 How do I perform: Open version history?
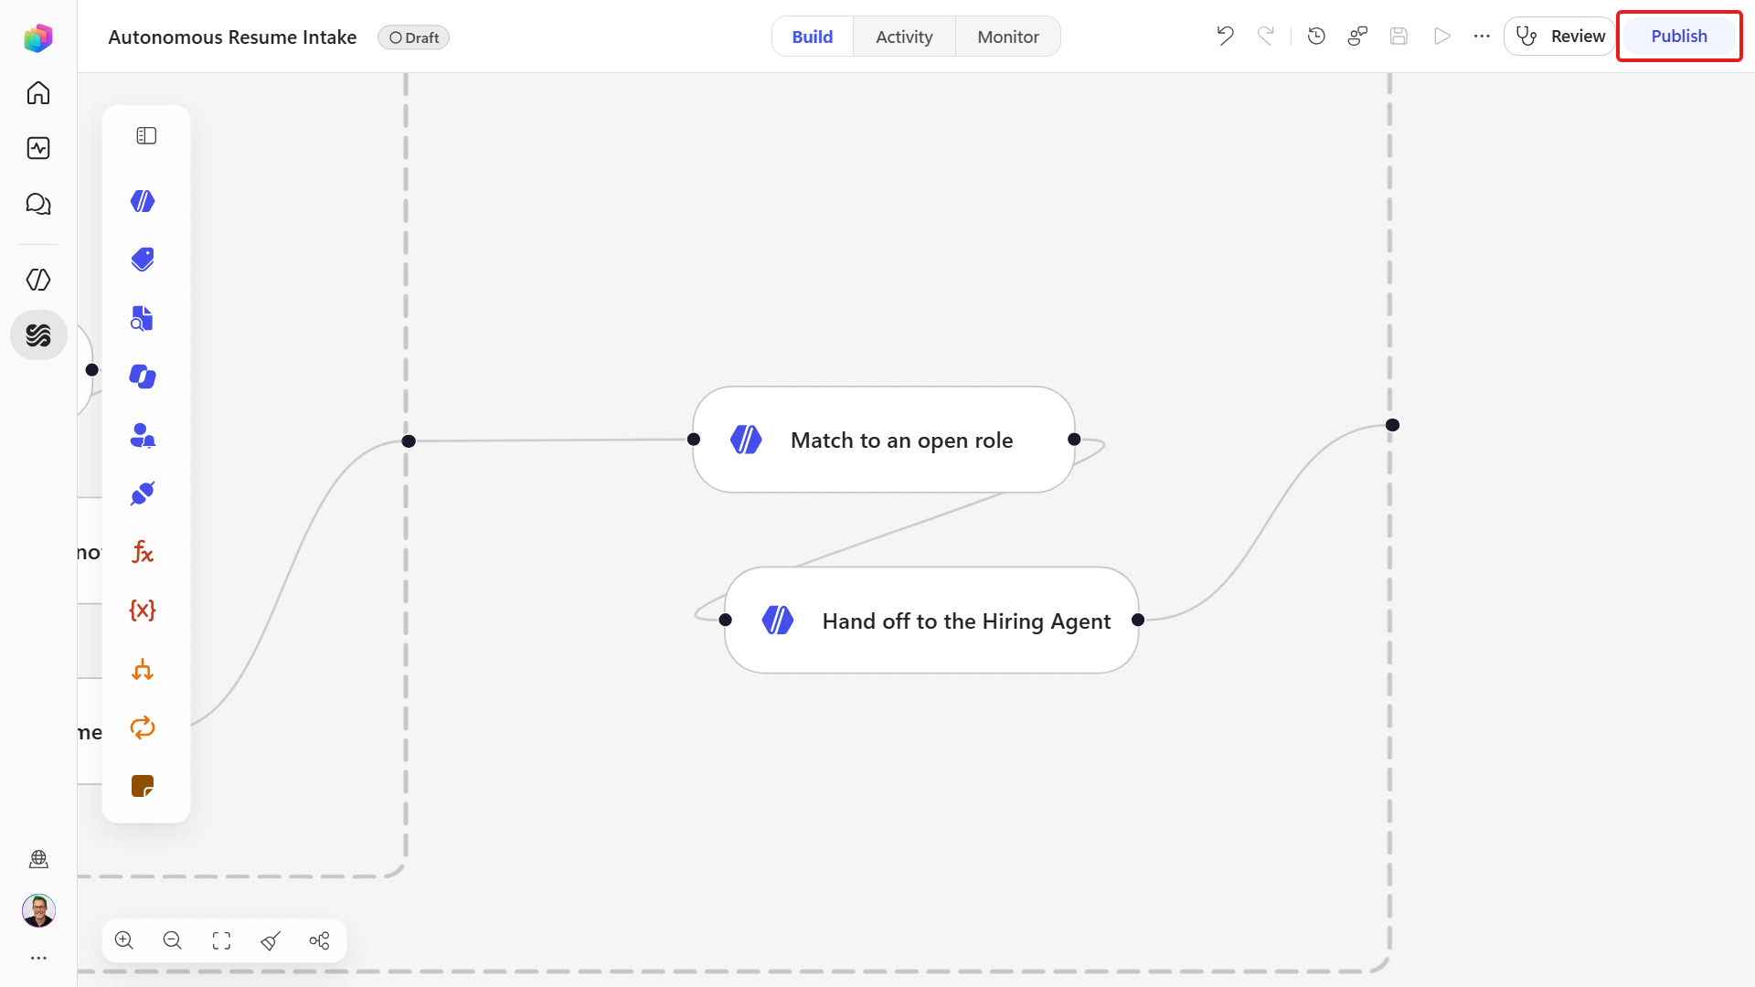pos(1316,36)
